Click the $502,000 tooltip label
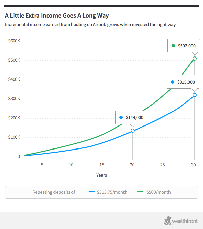The width and height of the screenshot is (203, 229). point(186,46)
